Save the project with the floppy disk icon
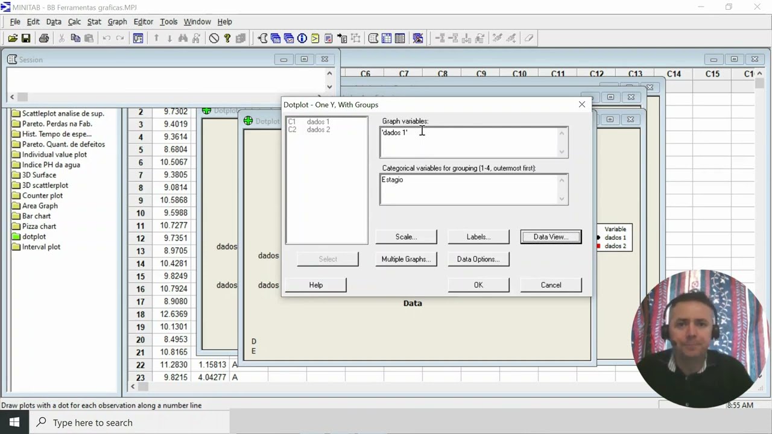772x434 pixels. click(26, 38)
